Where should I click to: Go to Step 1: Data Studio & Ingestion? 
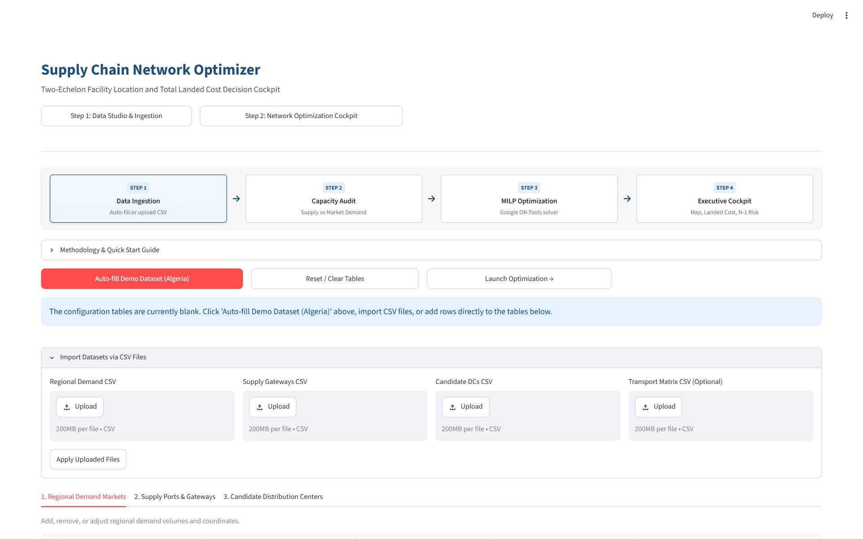tap(116, 116)
